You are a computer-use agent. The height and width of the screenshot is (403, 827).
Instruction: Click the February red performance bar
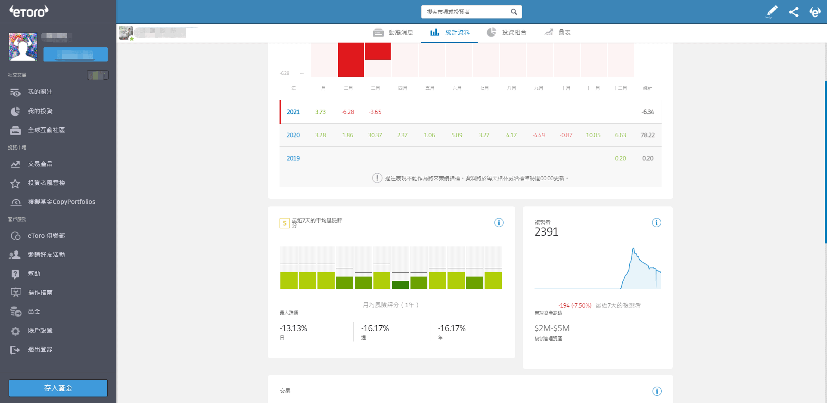351,59
